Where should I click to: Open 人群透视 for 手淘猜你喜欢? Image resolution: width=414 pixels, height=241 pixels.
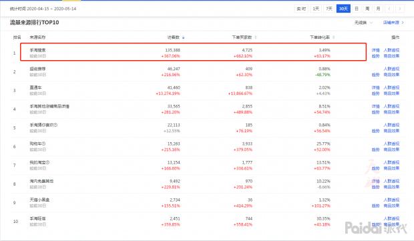[391, 125]
